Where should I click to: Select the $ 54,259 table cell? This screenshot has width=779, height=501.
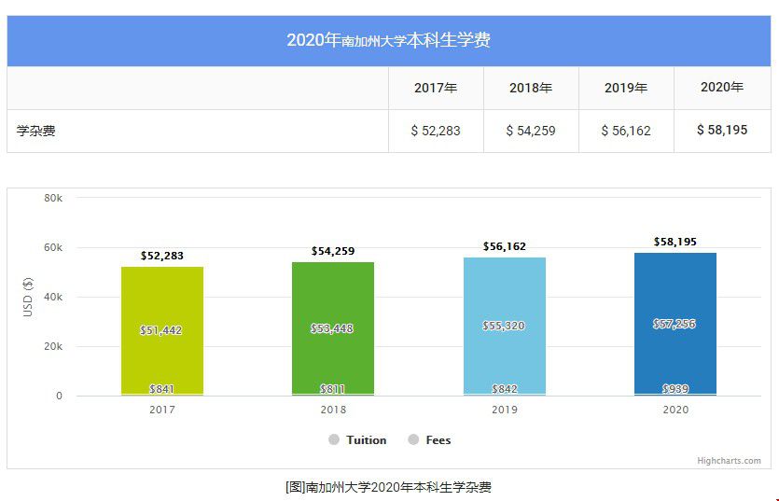click(531, 131)
